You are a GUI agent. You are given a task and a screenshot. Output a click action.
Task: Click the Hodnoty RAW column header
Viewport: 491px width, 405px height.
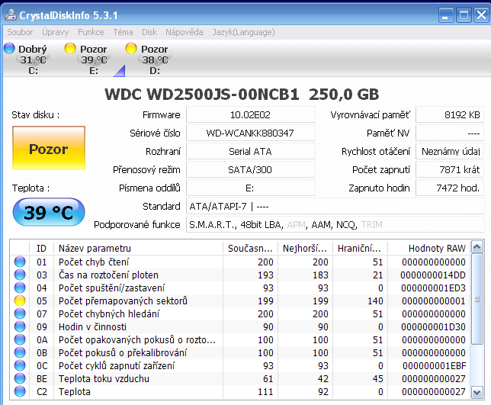[436, 248]
